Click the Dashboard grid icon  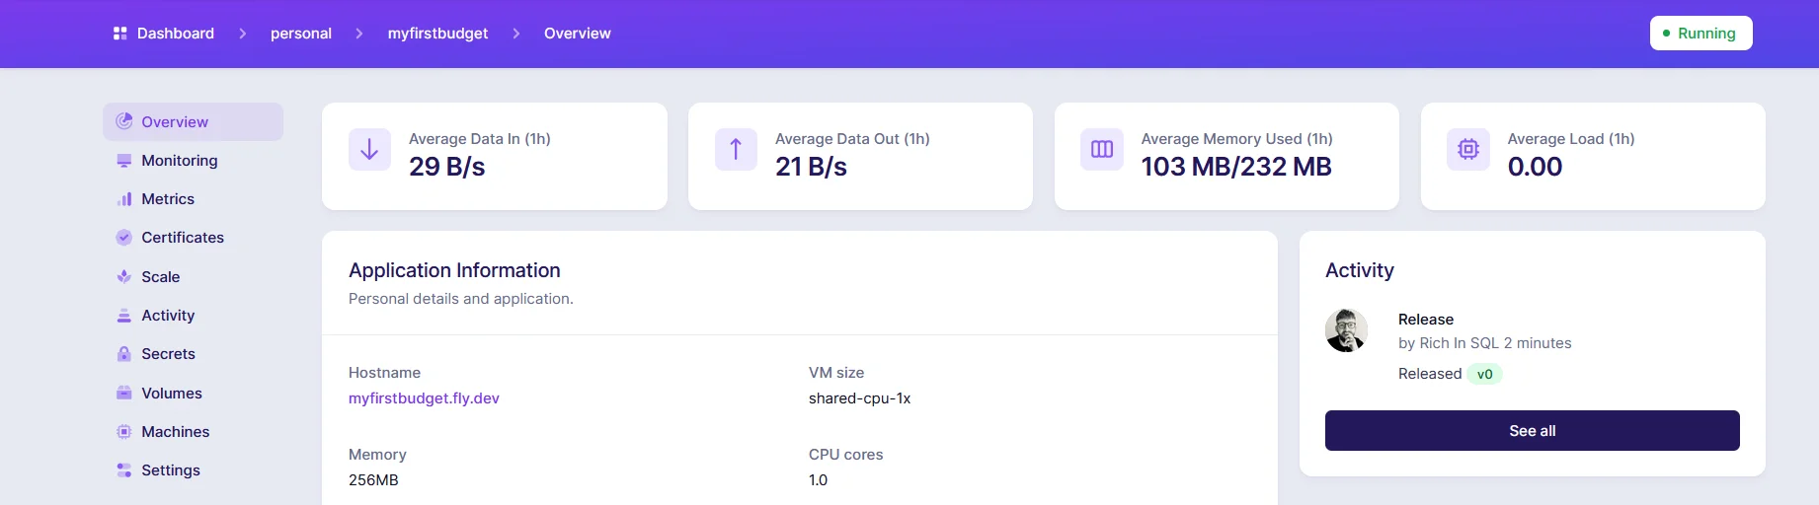pyautogui.click(x=120, y=34)
